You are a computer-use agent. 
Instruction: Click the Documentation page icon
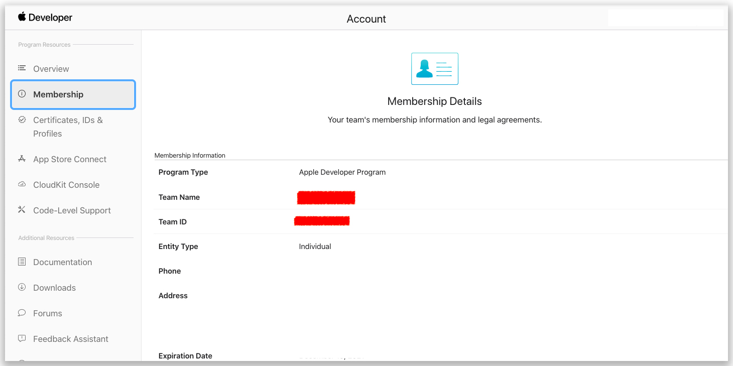click(22, 262)
